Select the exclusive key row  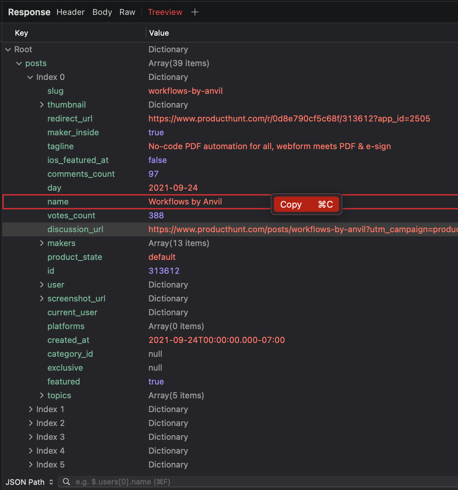(x=65, y=368)
